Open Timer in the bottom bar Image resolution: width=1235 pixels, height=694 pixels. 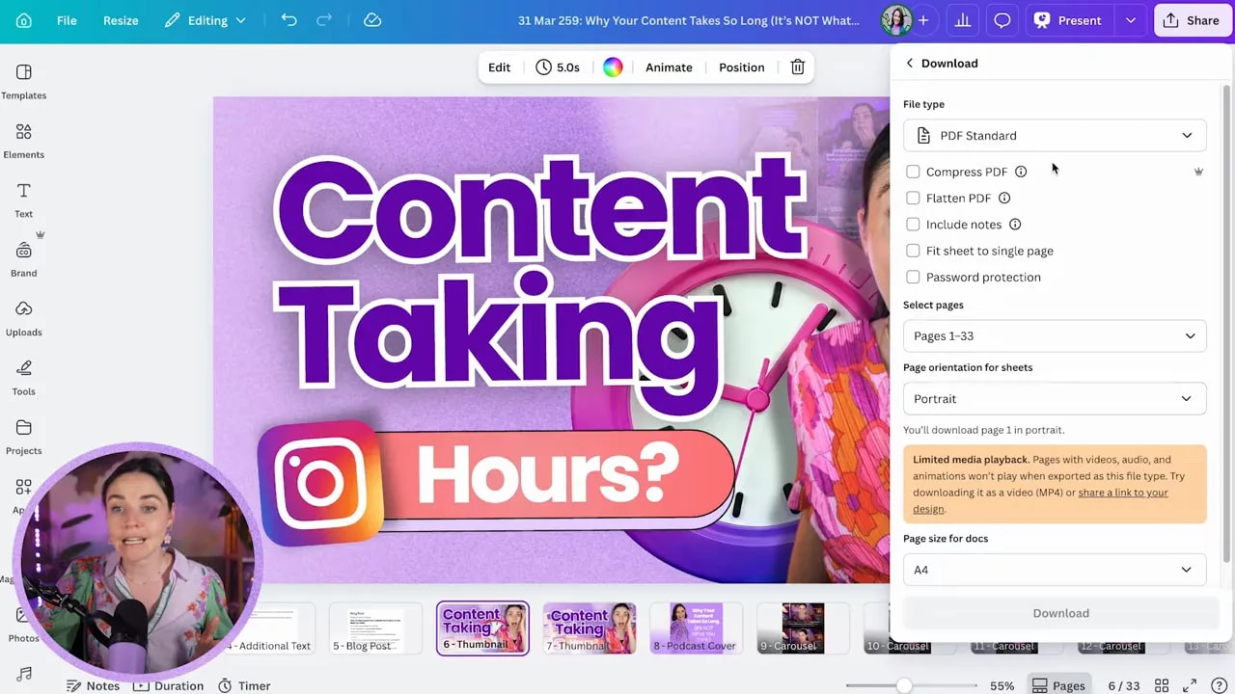tap(244, 685)
